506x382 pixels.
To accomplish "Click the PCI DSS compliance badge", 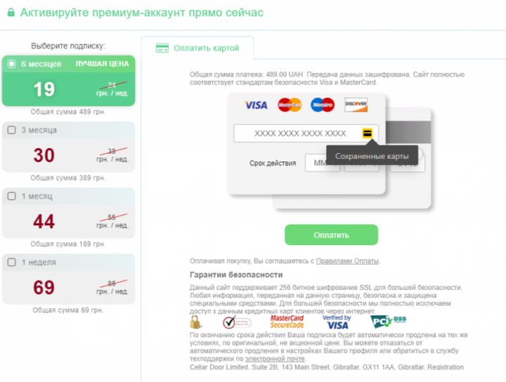I will click(387, 322).
